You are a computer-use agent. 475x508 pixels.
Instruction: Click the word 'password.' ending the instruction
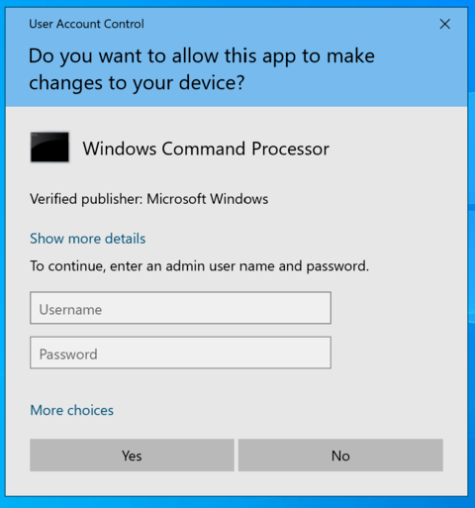(x=337, y=266)
